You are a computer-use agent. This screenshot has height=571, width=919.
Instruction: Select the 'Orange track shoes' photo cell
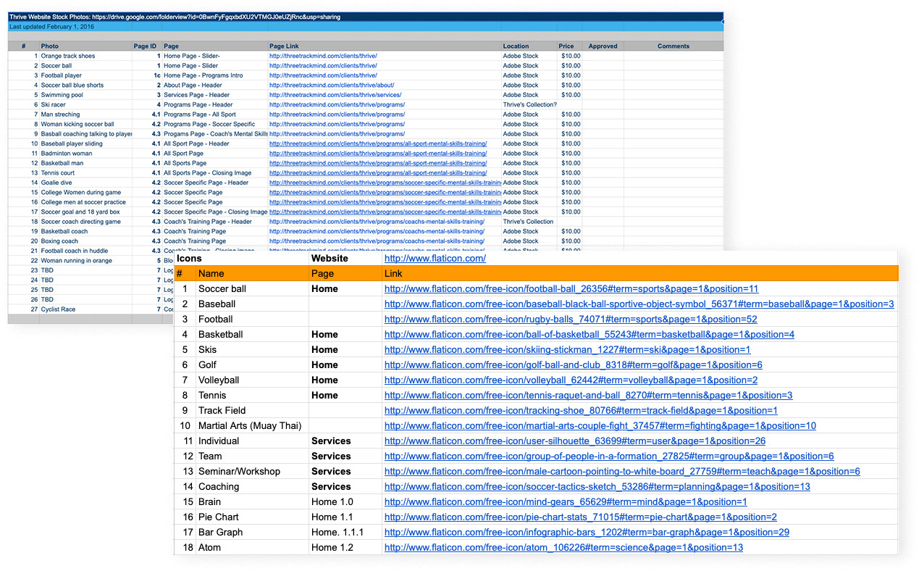pyautogui.click(x=85, y=56)
